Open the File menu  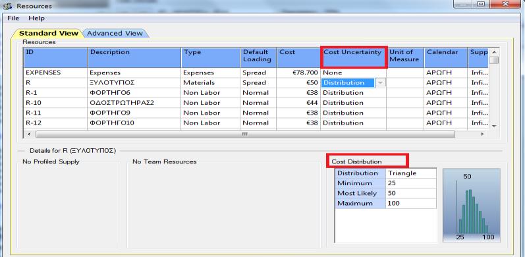tap(13, 18)
